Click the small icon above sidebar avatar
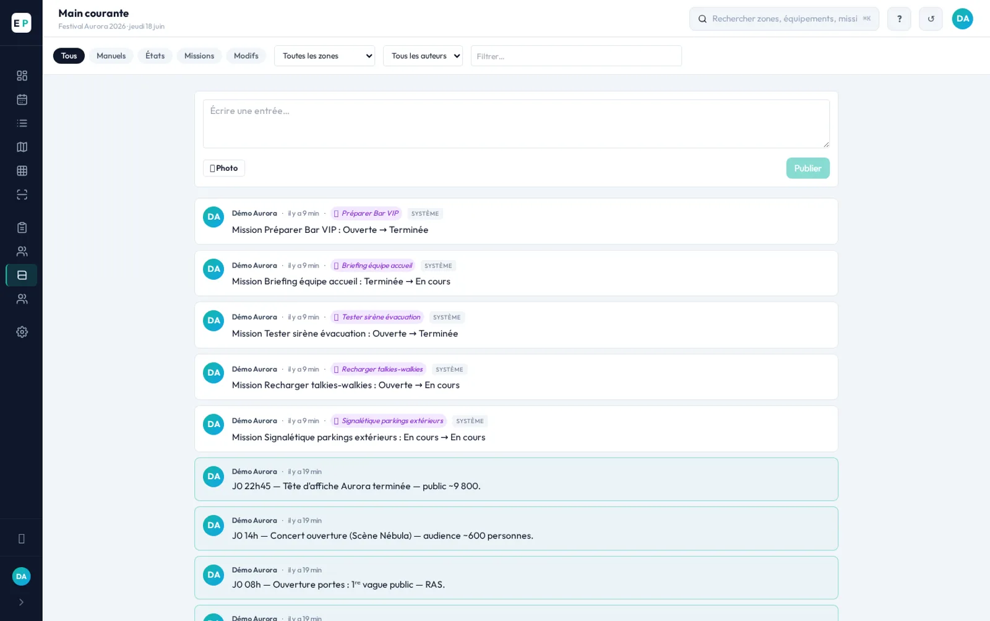The image size is (990, 621). coord(22,539)
